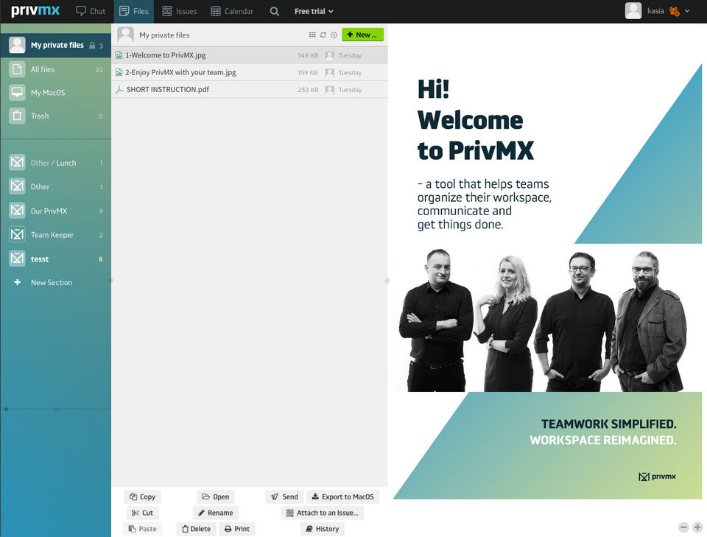Open file list settings gear
The height and width of the screenshot is (537, 707).
pyautogui.click(x=334, y=35)
